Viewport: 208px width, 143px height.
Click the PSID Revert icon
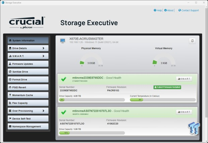pyautogui.click(x=10, y=87)
